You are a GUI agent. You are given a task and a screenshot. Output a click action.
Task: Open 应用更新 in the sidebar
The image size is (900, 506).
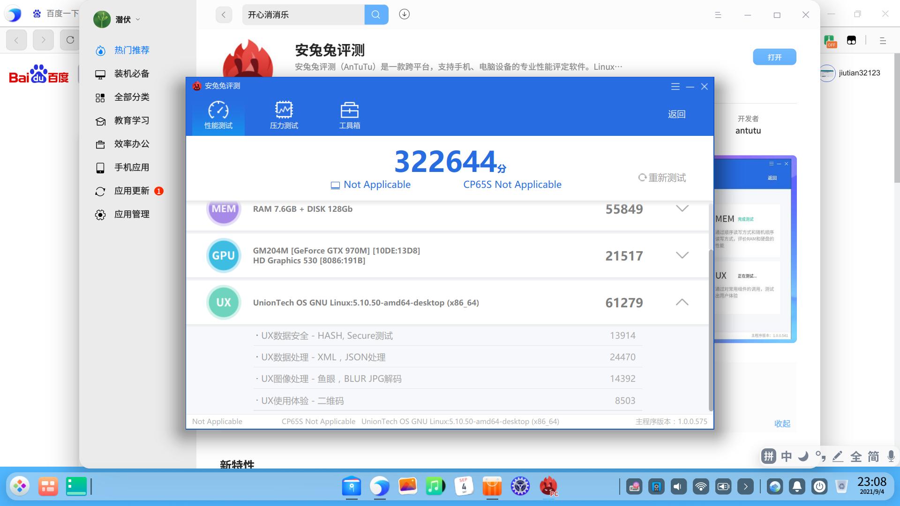tap(132, 191)
